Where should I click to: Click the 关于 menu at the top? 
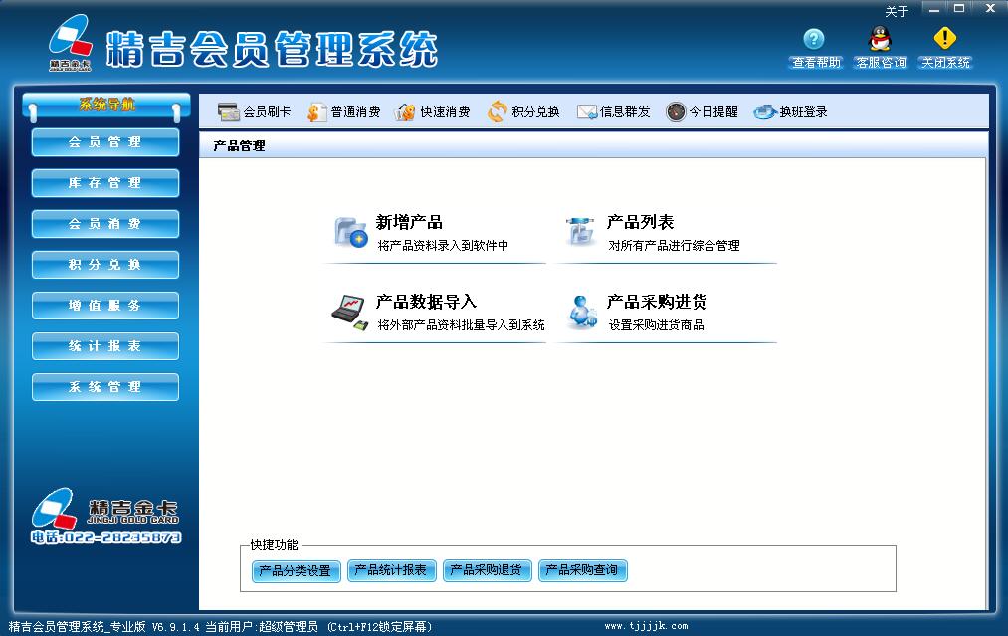click(897, 12)
